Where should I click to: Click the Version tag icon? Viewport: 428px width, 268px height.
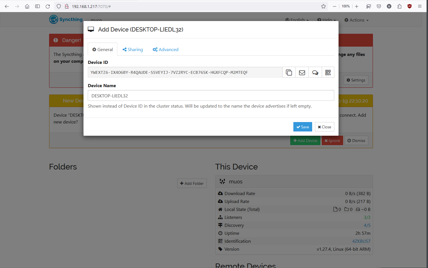tap(220, 249)
